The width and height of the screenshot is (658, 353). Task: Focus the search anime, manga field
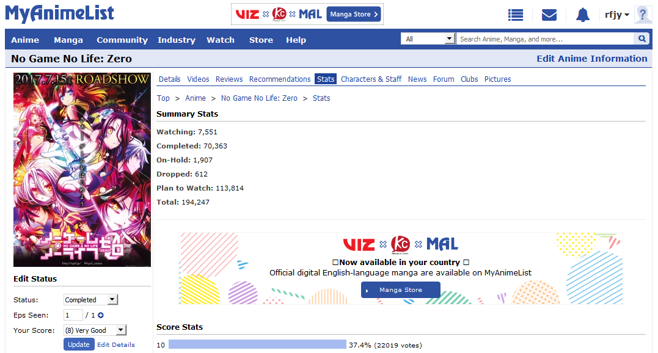[545, 38]
